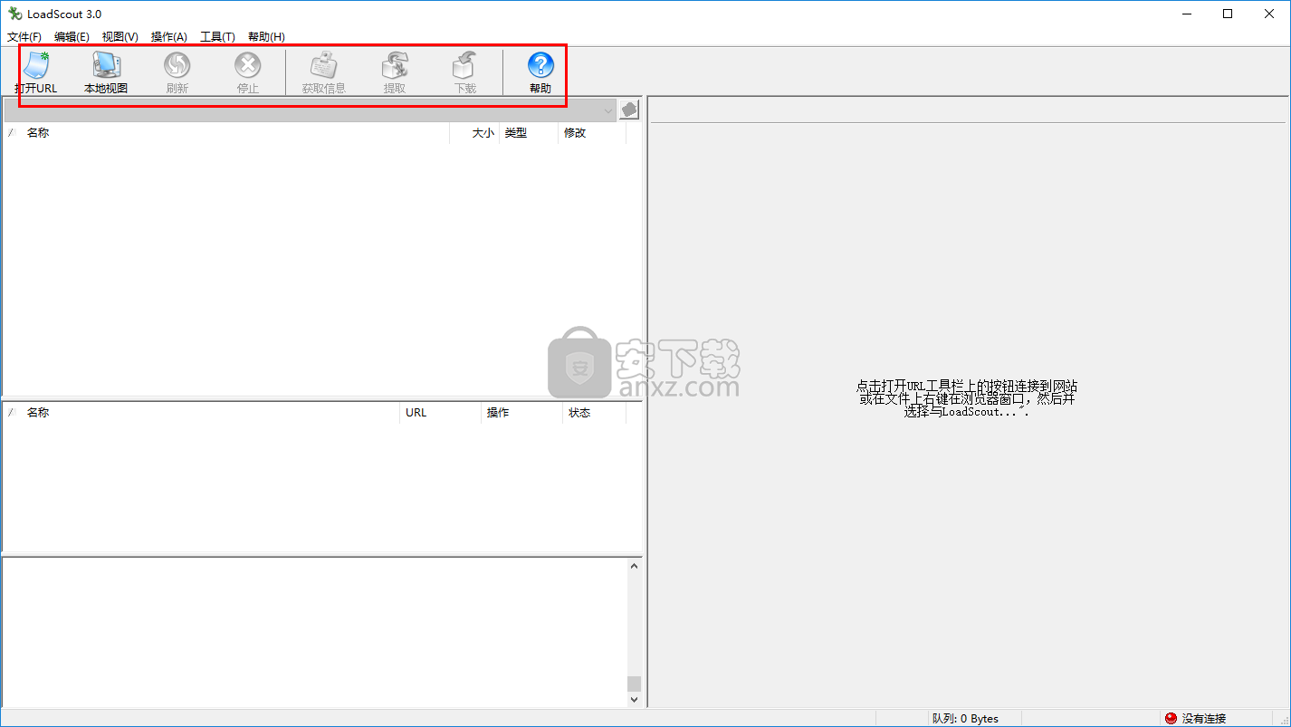Image resolution: width=1291 pixels, height=727 pixels.
Task: Expand the address bar dropdown arrow
Action: (x=608, y=110)
